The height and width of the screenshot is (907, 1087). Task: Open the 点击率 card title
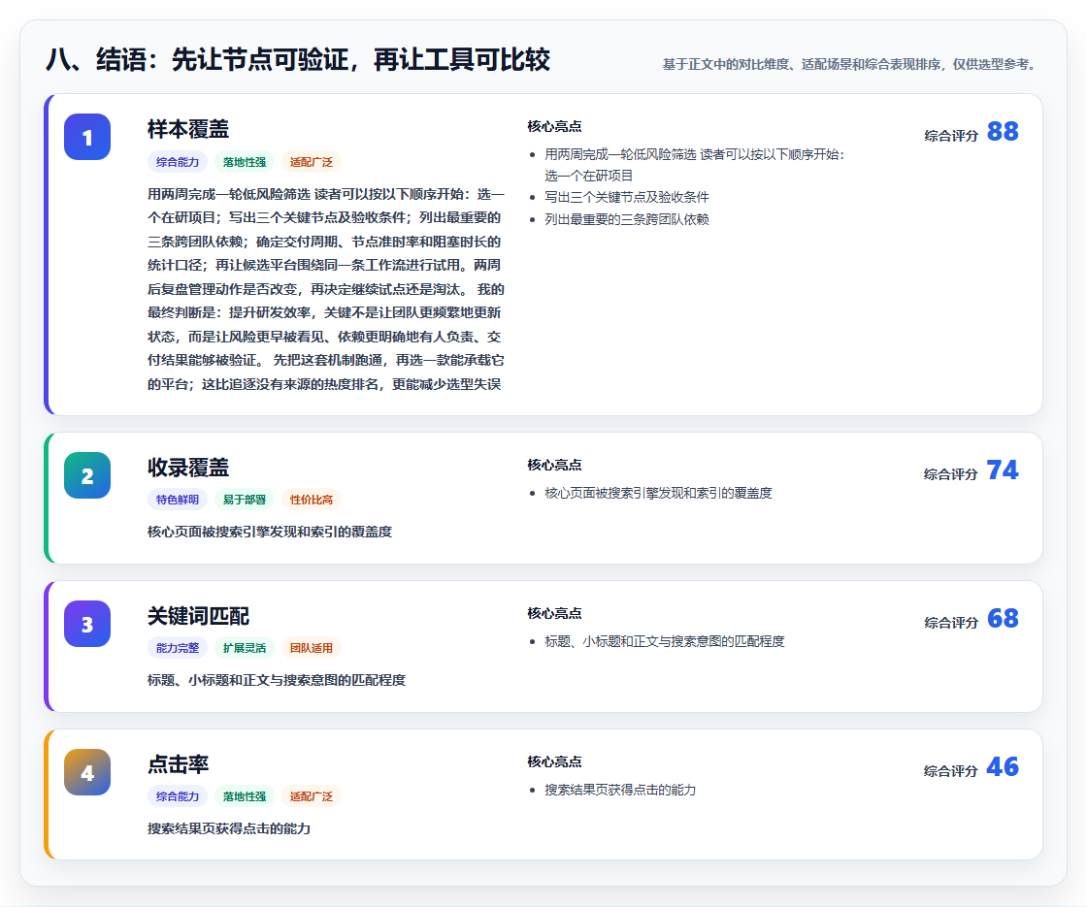click(x=179, y=763)
